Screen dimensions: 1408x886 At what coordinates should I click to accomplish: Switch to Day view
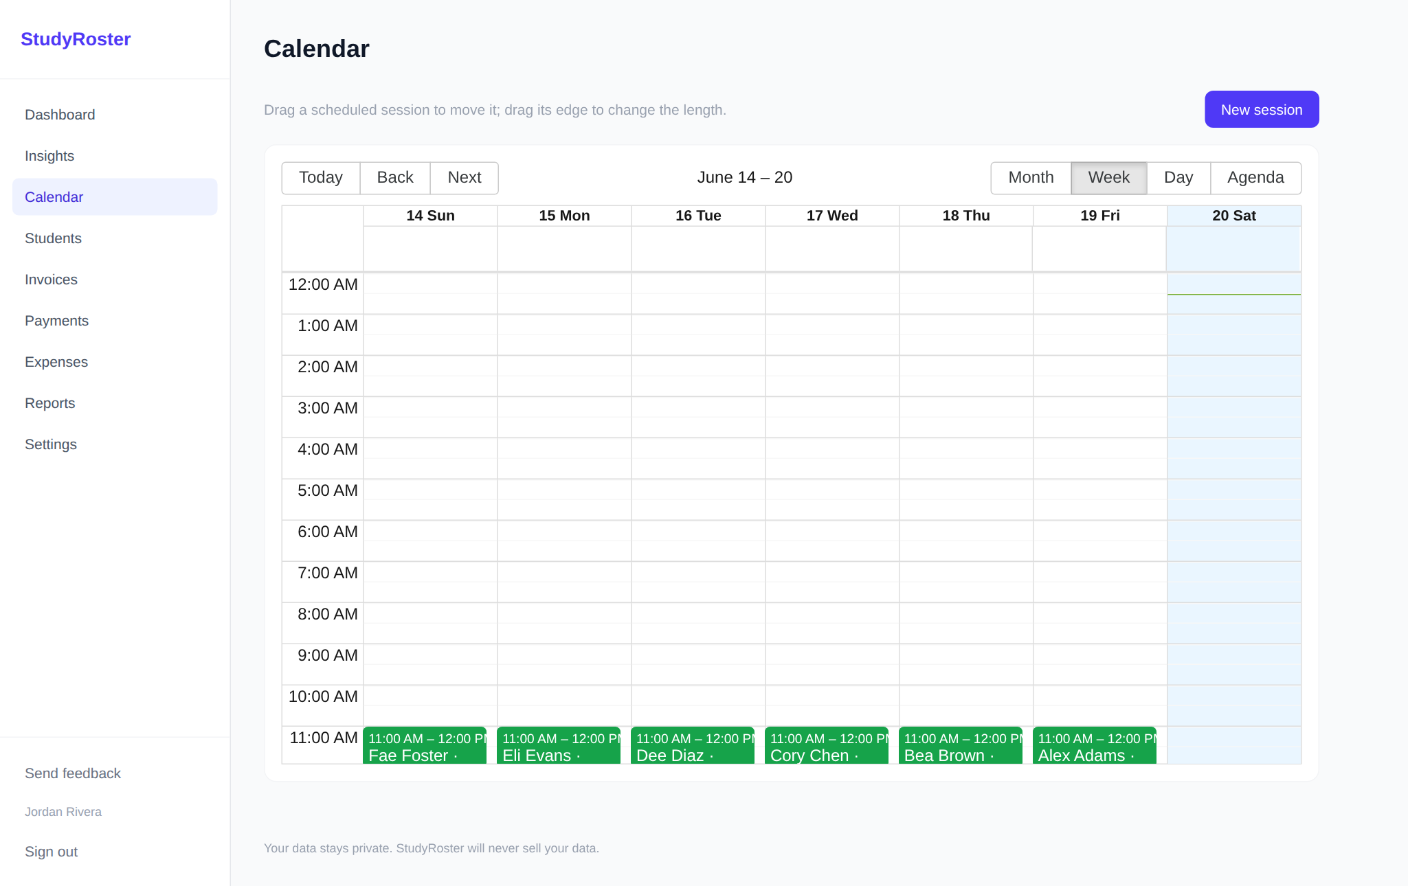(x=1178, y=178)
